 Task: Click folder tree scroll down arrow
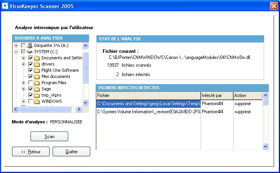[x=85, y=103]
